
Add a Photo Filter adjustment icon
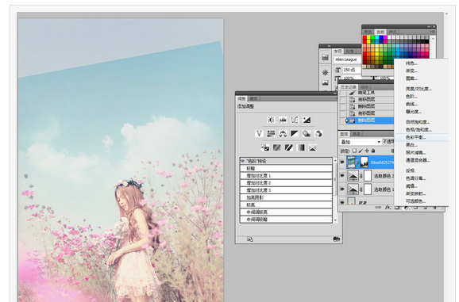pyautogui.click(x=307, y=134)
